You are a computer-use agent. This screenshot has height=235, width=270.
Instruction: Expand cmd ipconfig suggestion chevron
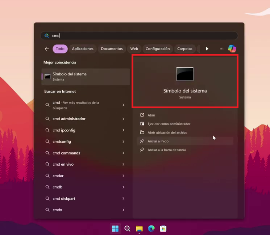click(x=124, y=130)
